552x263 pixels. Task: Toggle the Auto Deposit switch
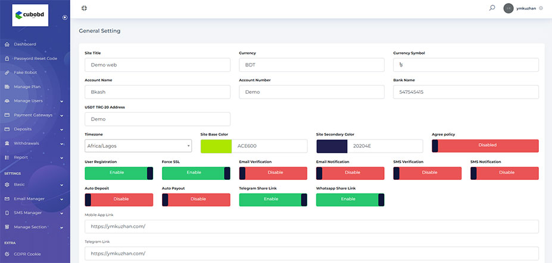coord(118,199)
